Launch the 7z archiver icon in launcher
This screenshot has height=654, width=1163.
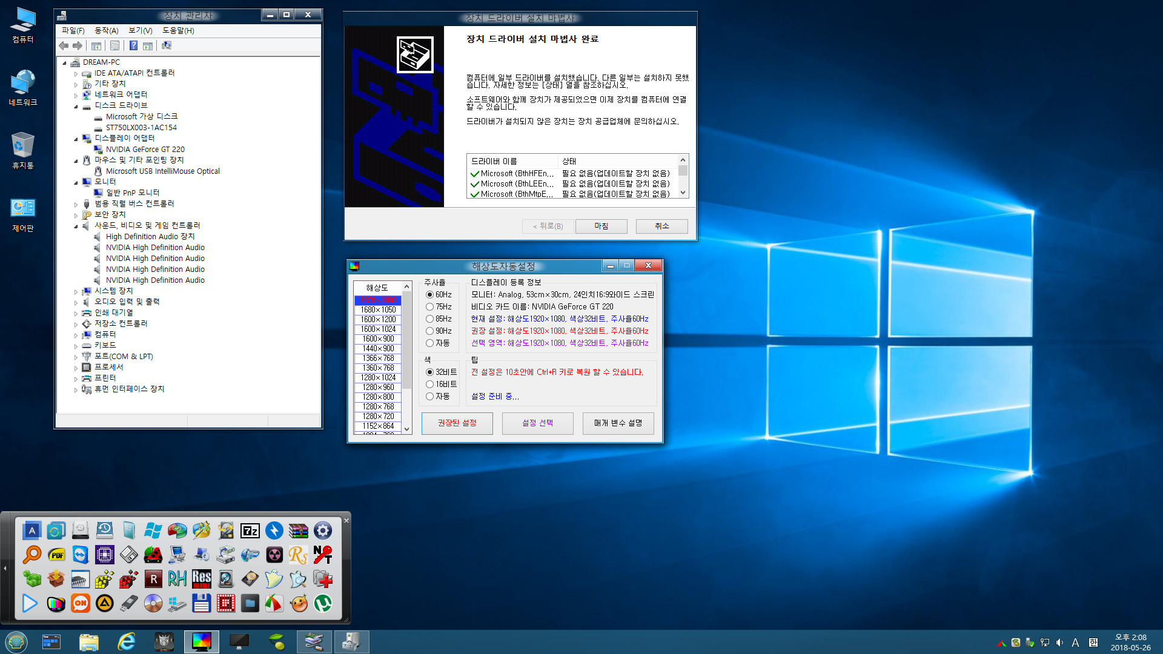click(250, 531)
